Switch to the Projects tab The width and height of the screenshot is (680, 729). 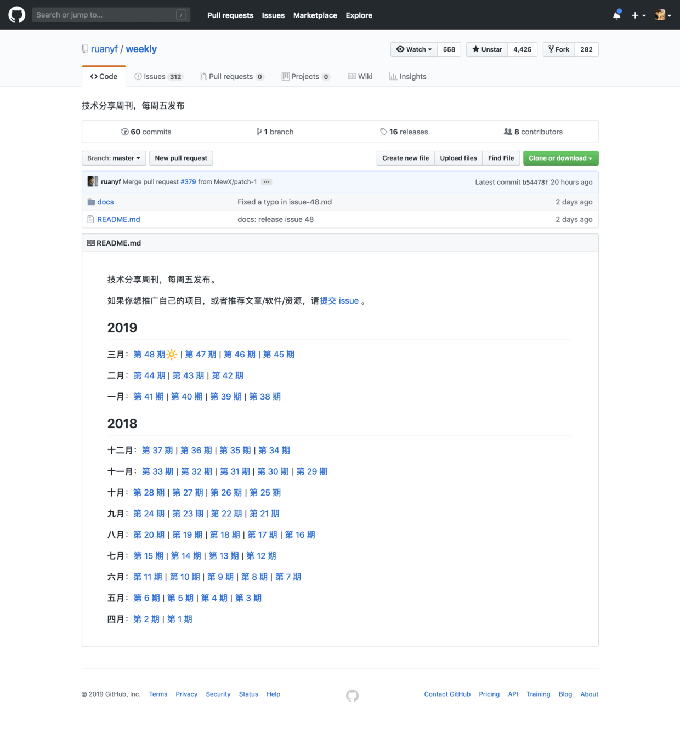click(x=306, y=77)
